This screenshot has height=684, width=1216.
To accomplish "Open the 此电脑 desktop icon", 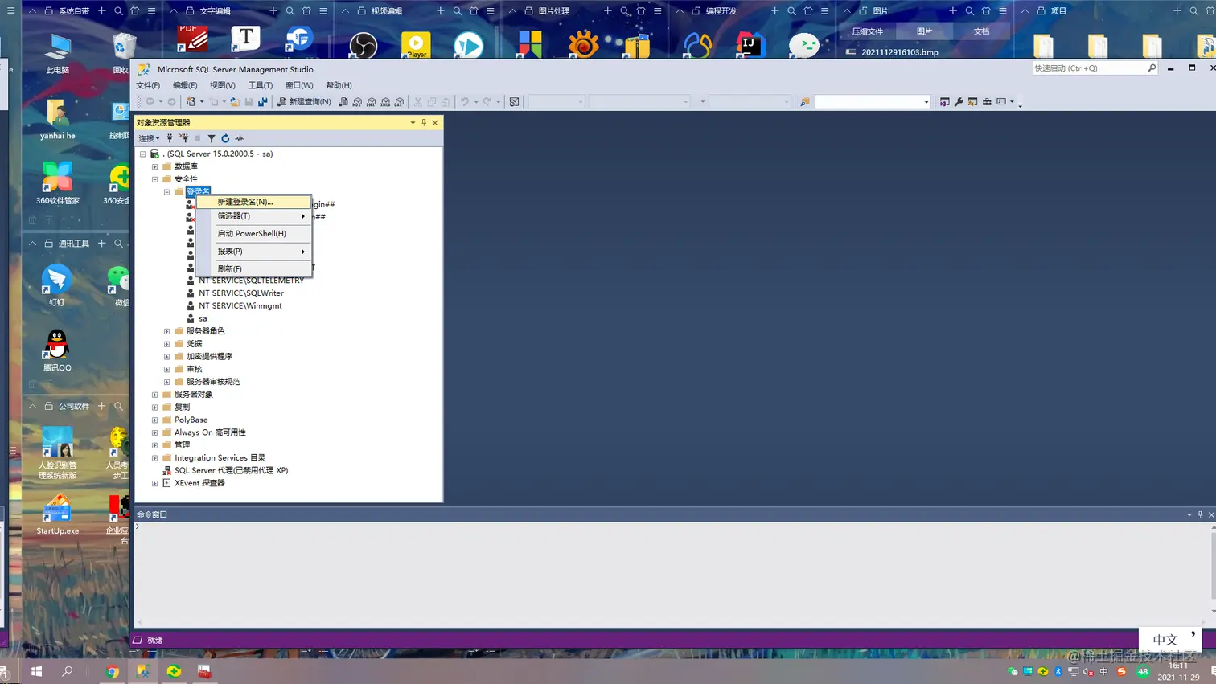I will pos(57,53).
